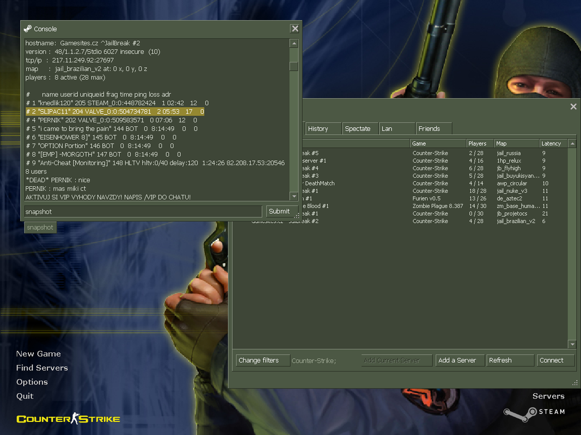Click the console scroll down arrow
The height and width of the screenshot is (435, 581).
tap(294, 196)
